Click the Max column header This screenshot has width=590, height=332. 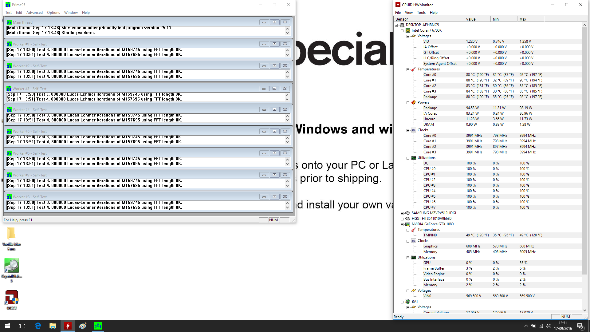(531, 19)
